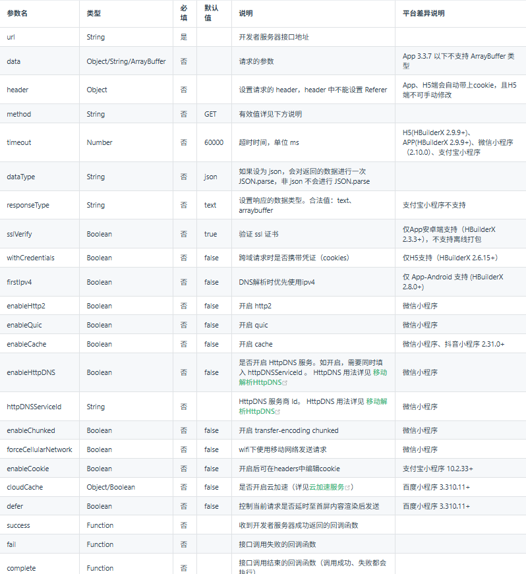Select the true default in sslVerify row
526x574 pixels.
(x=210, y=234)
